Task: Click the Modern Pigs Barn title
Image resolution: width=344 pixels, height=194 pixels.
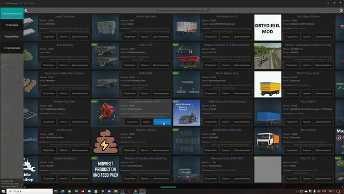Action: pyautogui.click(x=64, y=102)
